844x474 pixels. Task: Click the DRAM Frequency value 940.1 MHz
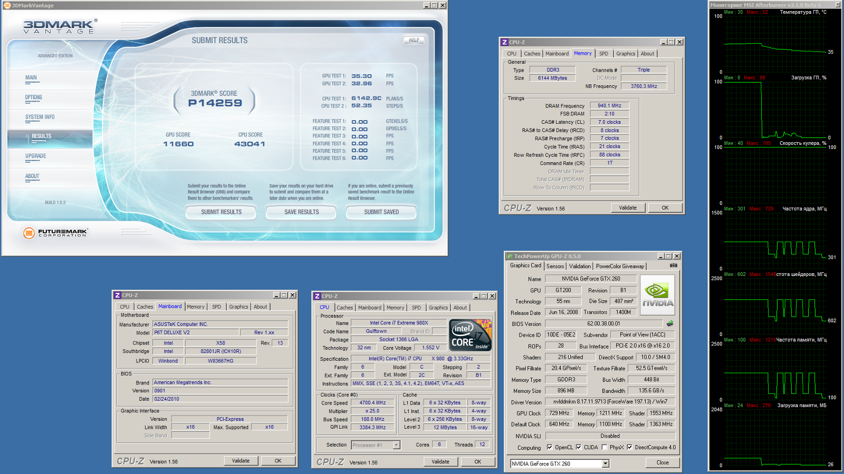(609, 106)
